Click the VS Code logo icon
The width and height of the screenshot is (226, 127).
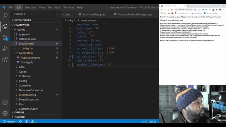tap(4, 7)
